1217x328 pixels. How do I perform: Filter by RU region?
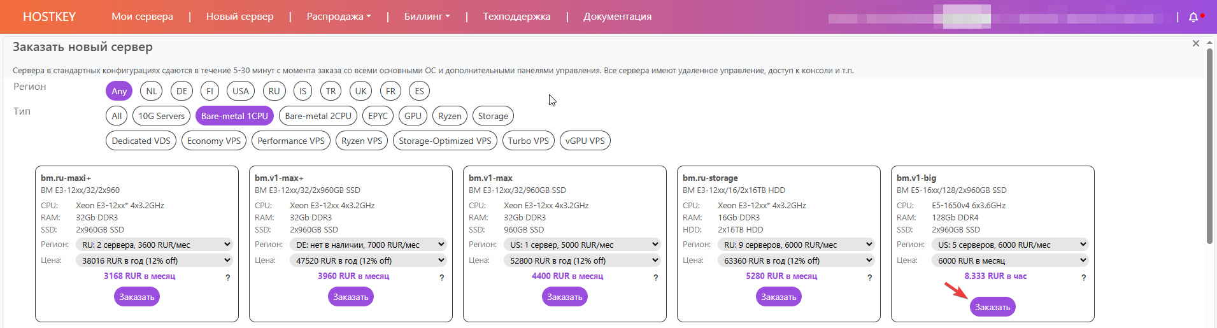(274, 91)
